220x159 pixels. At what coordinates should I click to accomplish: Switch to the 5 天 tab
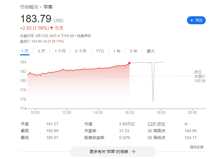point(41,51)
